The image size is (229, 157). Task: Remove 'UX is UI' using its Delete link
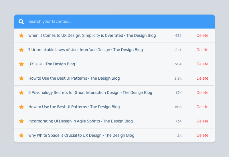[202, 64]
